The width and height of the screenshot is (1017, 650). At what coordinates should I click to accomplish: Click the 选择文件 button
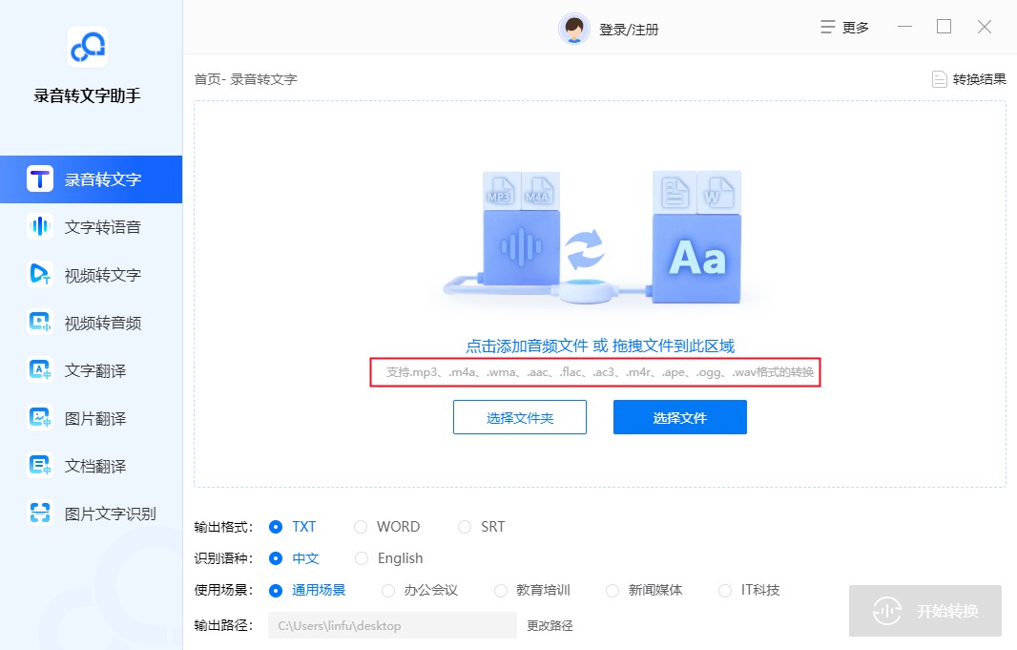pos(679,417)
